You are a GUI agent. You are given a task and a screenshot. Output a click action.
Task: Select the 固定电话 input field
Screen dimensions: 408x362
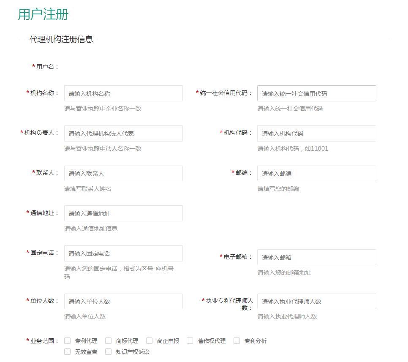(x=123, y=253)
